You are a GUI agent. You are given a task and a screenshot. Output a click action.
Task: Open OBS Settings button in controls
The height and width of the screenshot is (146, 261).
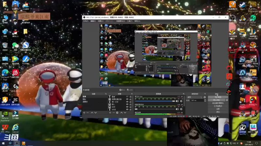[x=218, y=109]
